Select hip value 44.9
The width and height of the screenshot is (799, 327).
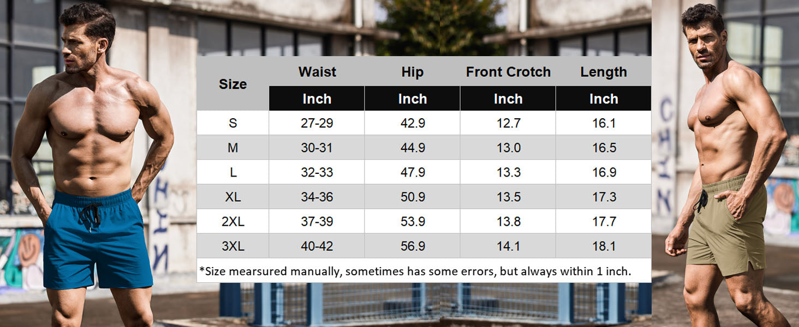(413, 148)
